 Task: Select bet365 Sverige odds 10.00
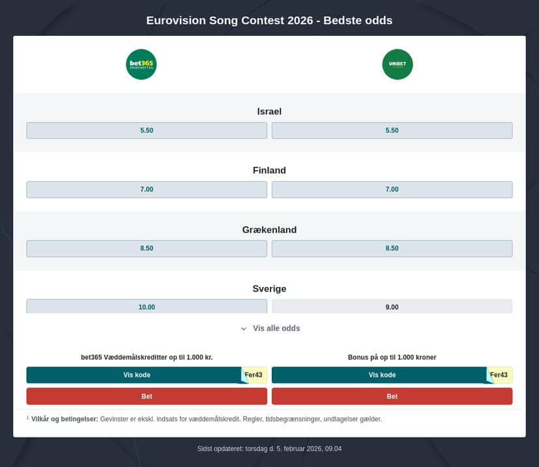[x=147, y=307]
